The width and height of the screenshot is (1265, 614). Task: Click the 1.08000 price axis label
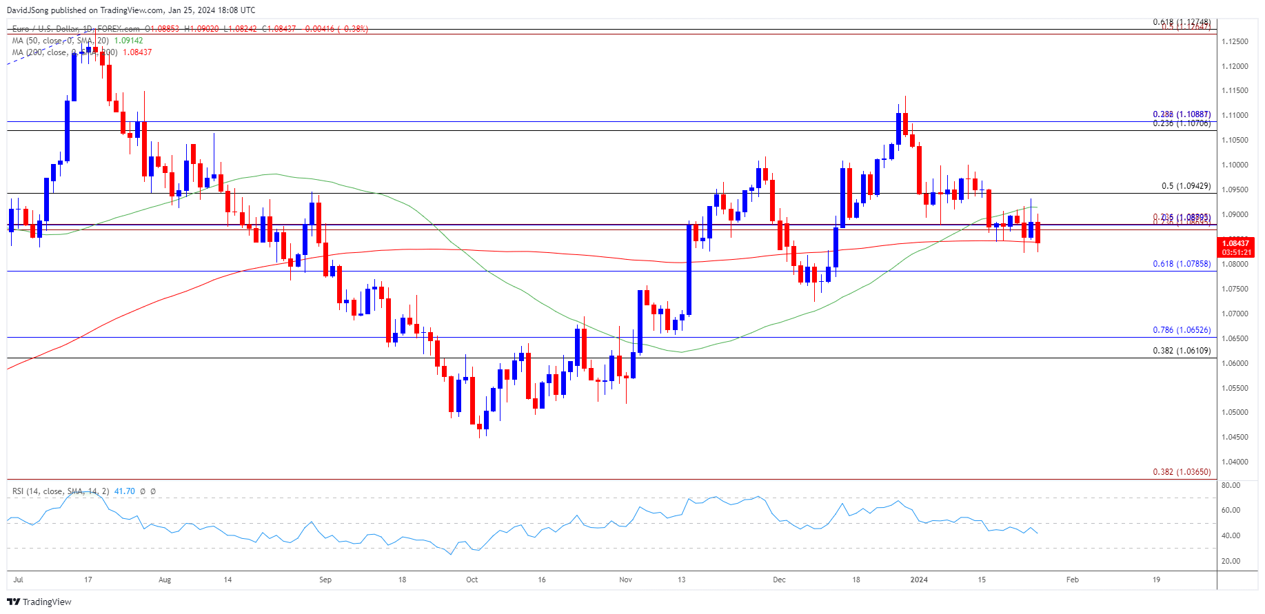[1235, 265]
